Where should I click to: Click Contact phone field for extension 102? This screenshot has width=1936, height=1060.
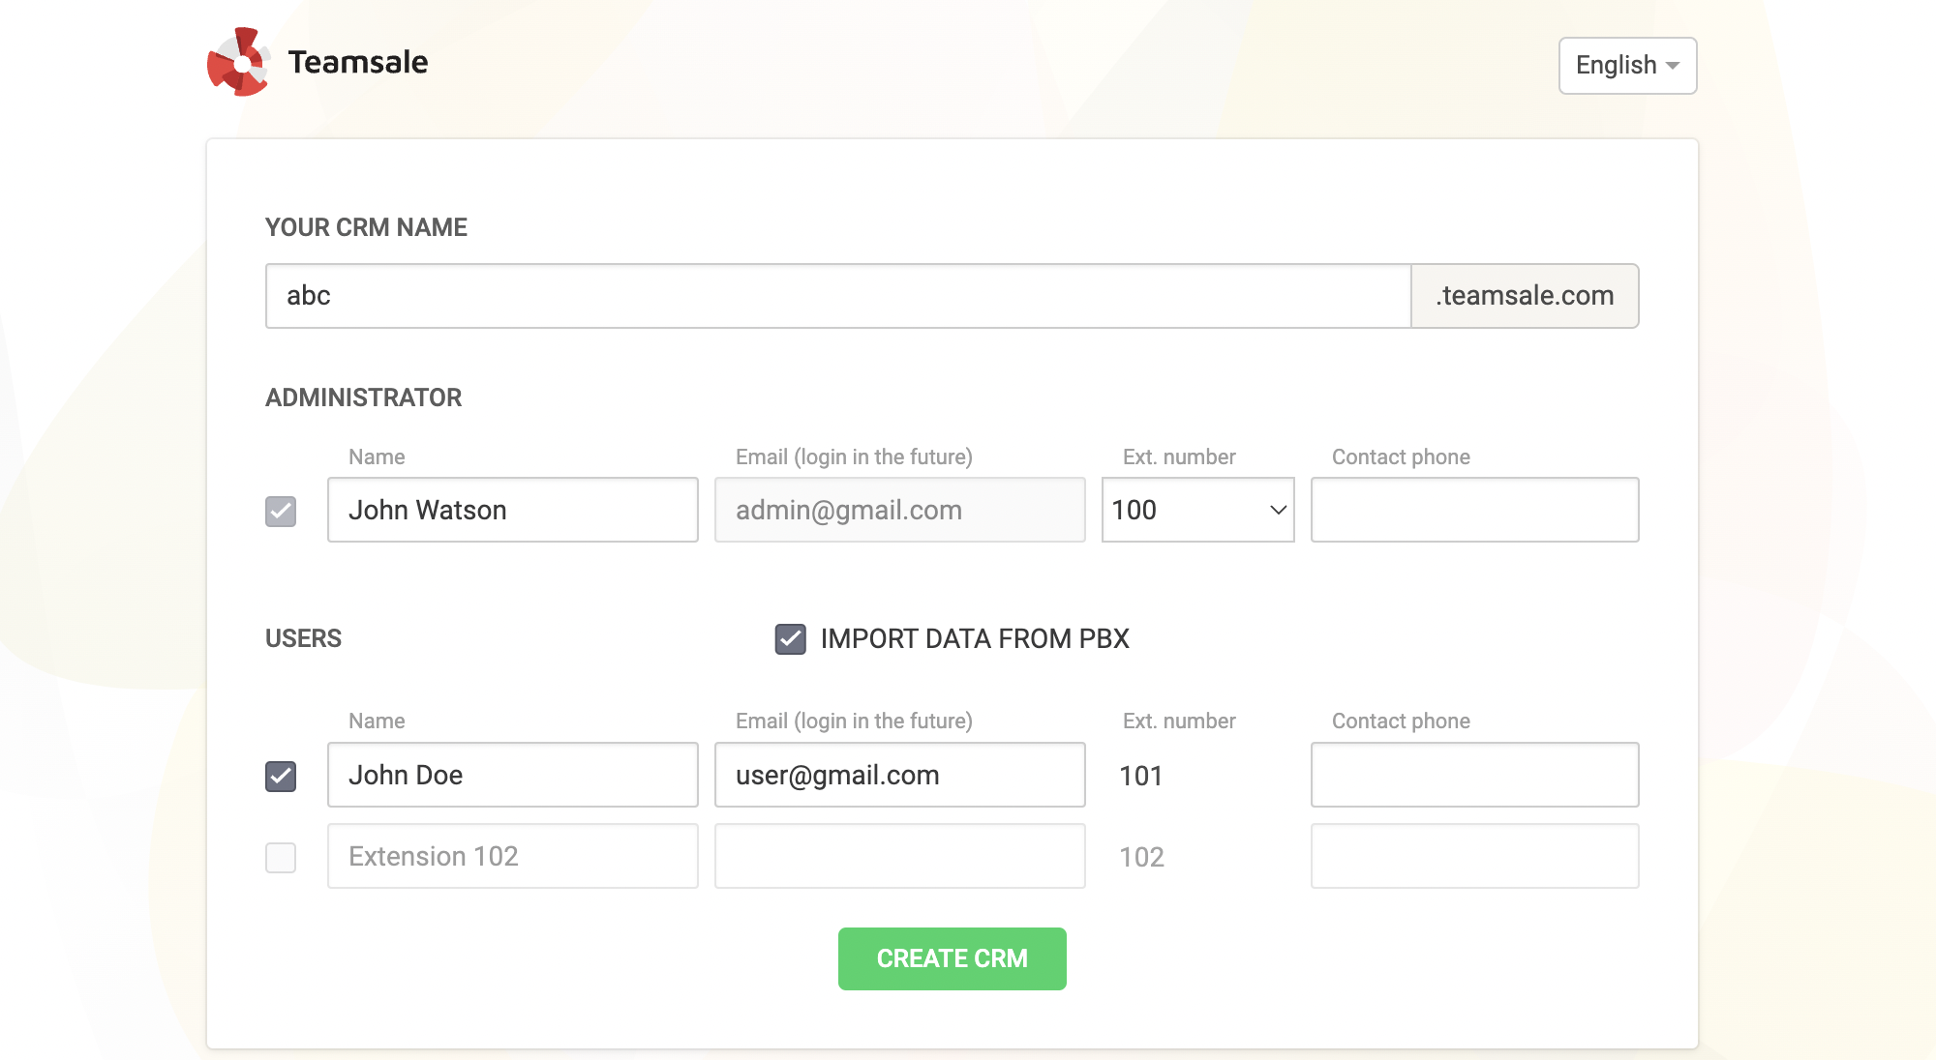[x=1473, y=856]
